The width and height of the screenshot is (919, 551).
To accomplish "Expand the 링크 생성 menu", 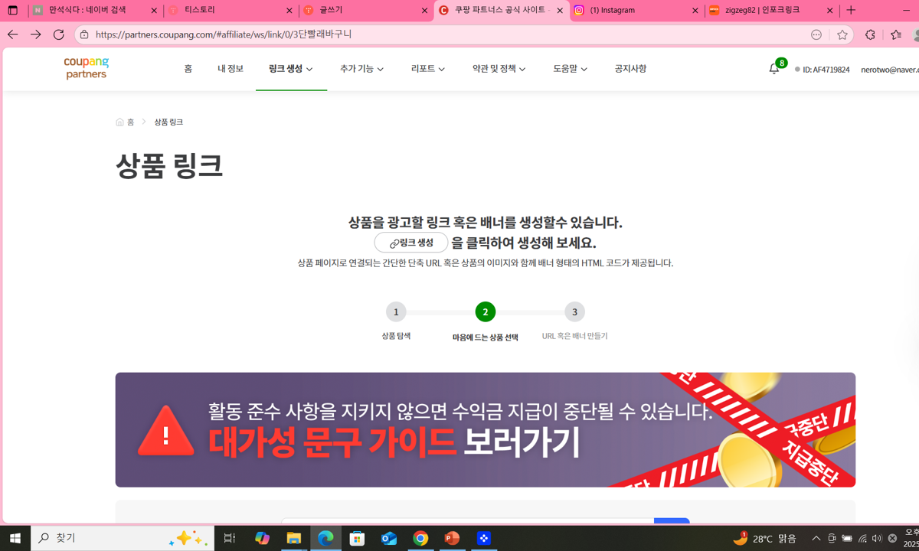I will tap(291, 69).
